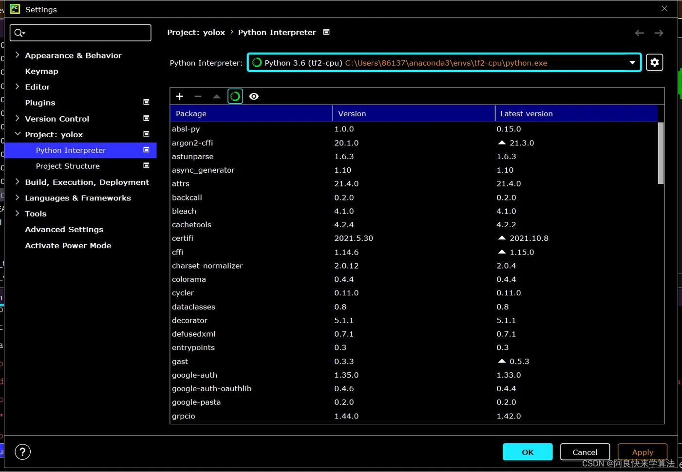682x472 pixels.
Task: Toggle the show early releases eye icon
Action: (x=254, y=96)
